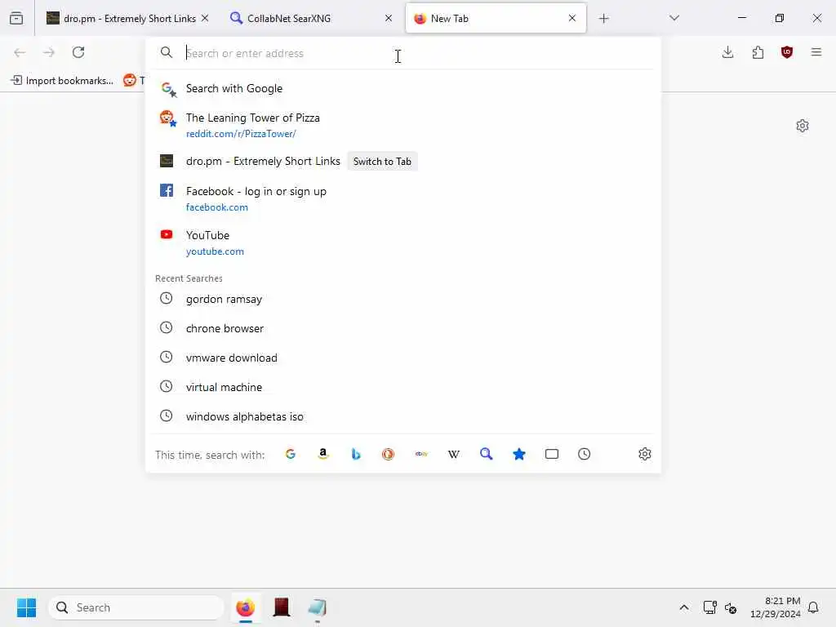Search this time with Bing icon

click(356, 454)
